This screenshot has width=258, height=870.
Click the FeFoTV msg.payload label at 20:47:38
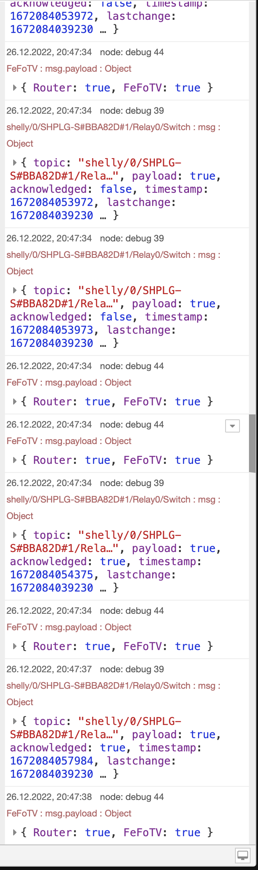pos(69,813)
